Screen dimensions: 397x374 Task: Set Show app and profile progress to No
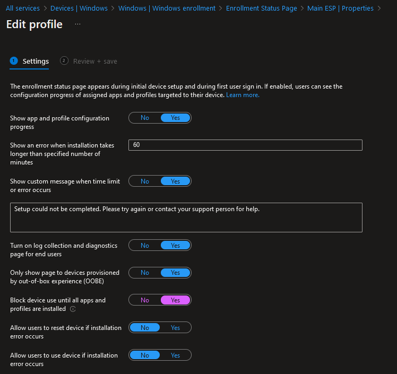click(145, 118)
